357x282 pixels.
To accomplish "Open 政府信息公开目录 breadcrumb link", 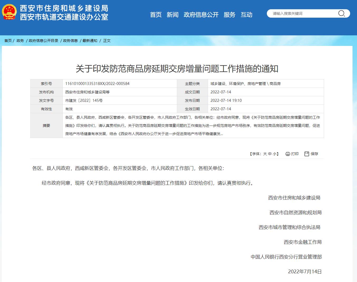I will tap(44, 41).
